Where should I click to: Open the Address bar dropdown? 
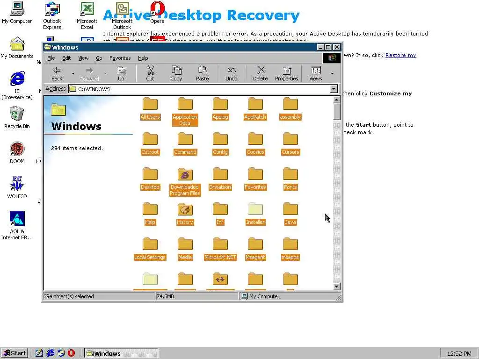(334, 89)
